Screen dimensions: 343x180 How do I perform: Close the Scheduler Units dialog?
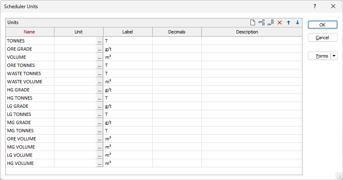(x=333, y=7)
